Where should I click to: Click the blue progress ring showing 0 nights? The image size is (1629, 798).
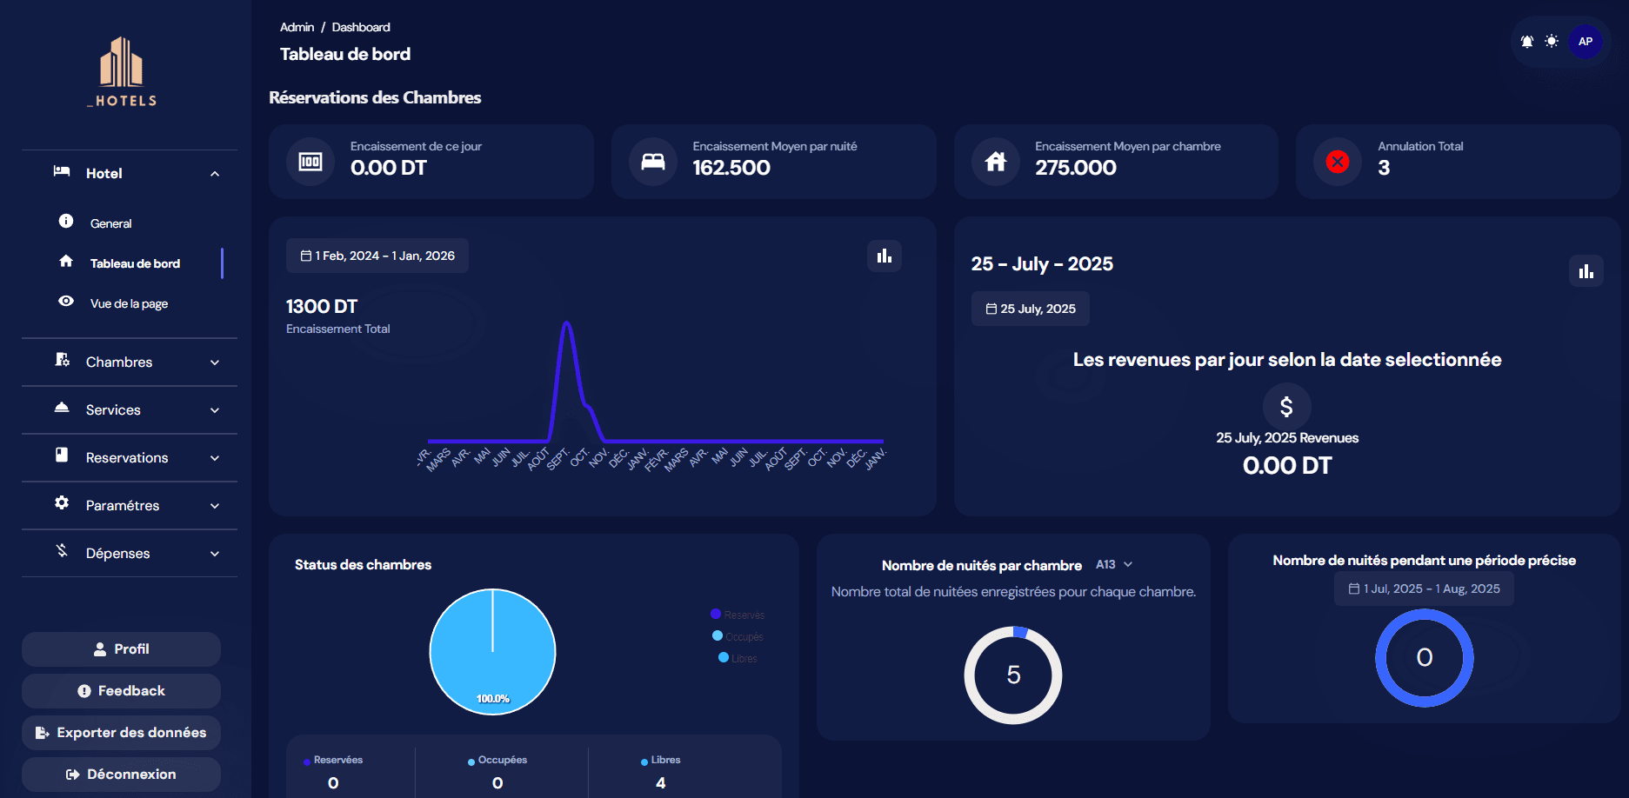[1424, 658]
